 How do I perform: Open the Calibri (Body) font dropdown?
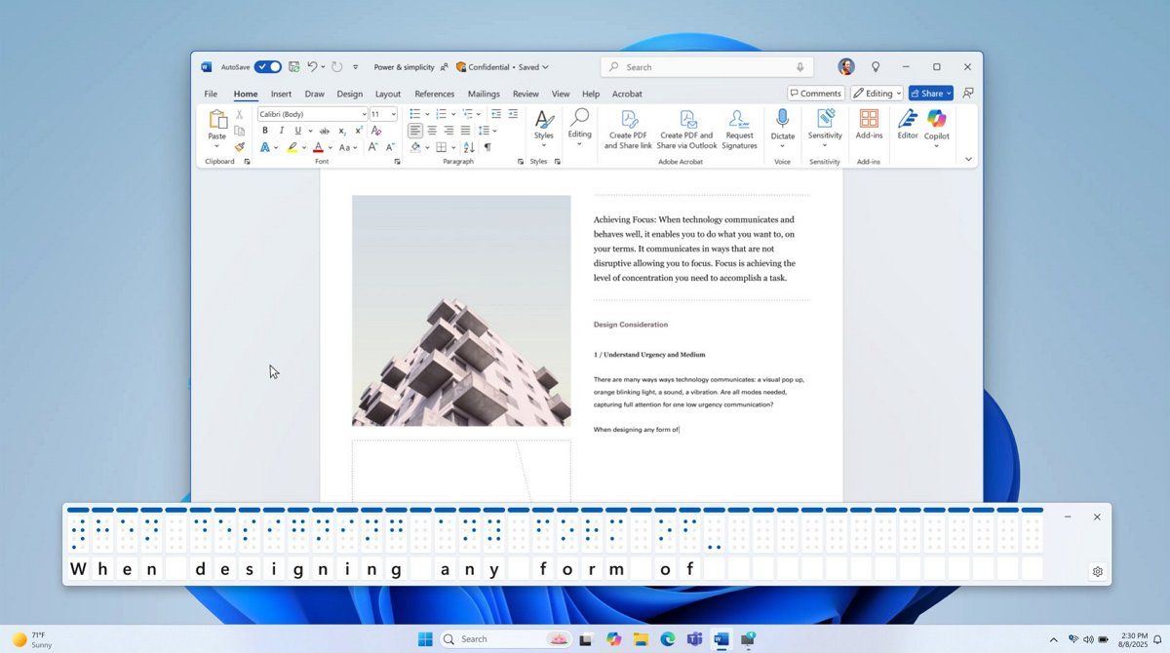(x=312, y=114)
